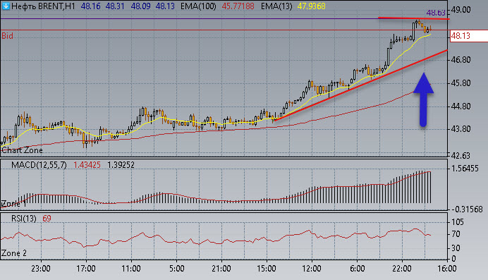Click the 5:00 time axis label
This screenshot has height=280, width=488.
tap(176, 269)
